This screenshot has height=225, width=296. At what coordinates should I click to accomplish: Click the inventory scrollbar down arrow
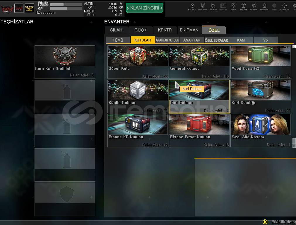point(294,146)
